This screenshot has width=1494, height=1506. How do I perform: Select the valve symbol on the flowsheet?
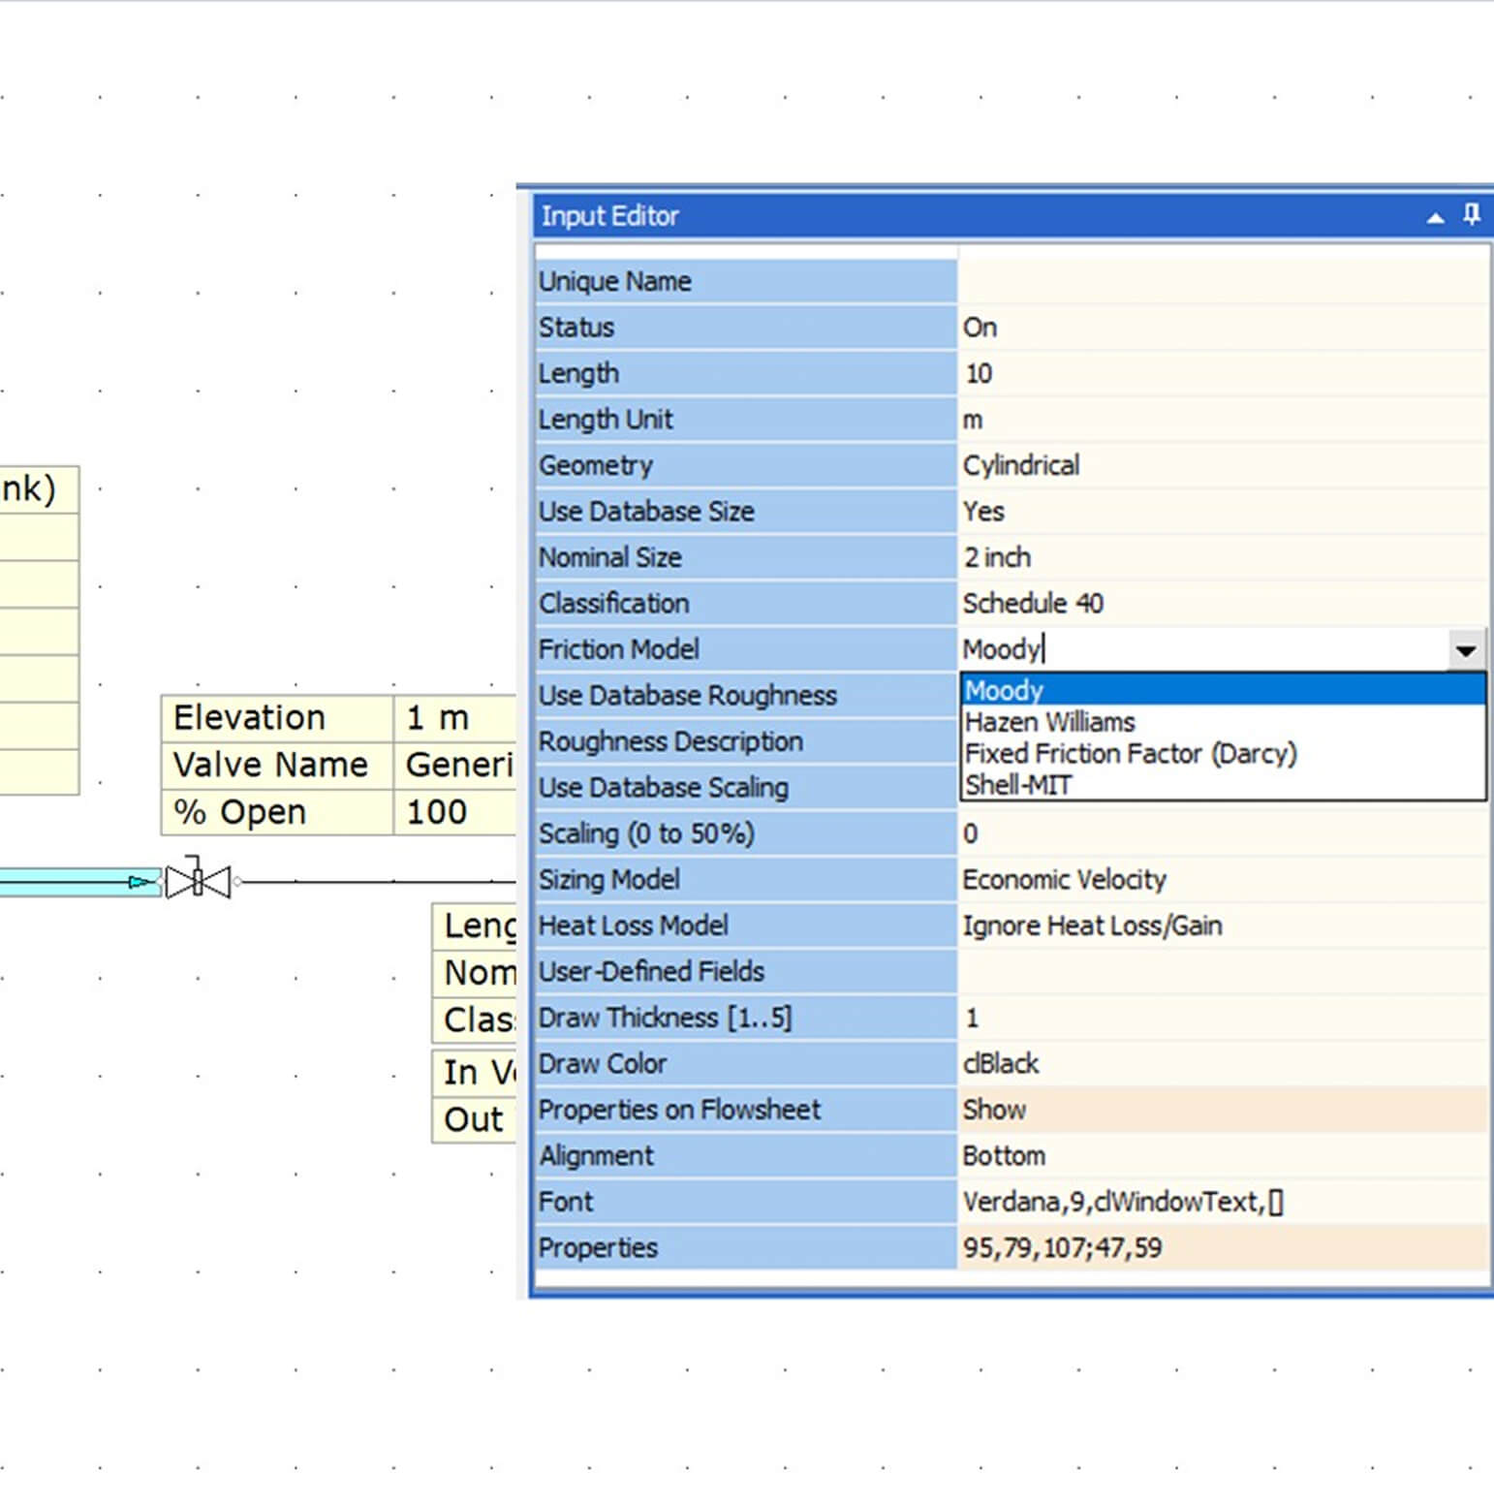click(198, 882)
